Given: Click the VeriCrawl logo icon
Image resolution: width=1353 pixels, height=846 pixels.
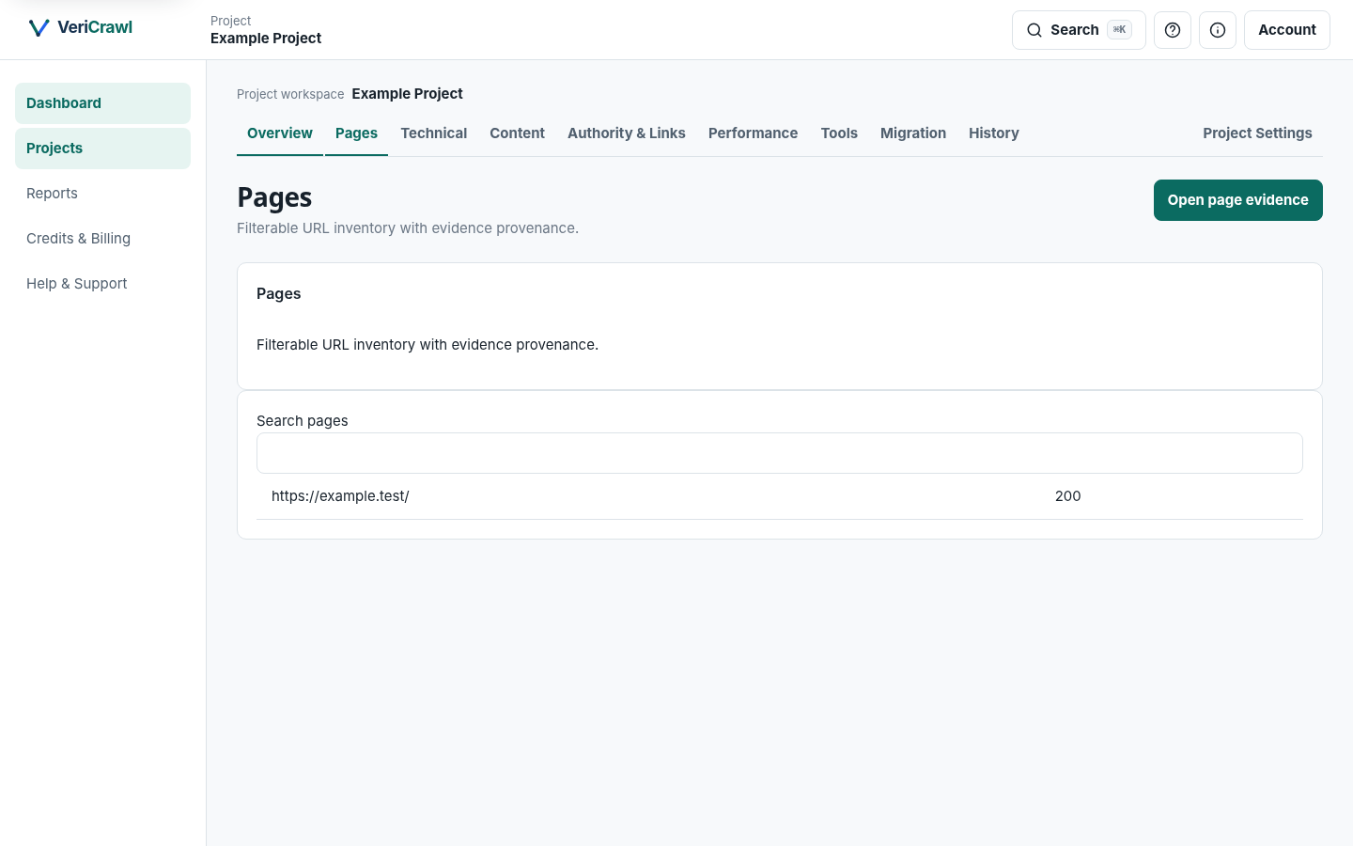Looking at the screenshot, I should (39, 28).
